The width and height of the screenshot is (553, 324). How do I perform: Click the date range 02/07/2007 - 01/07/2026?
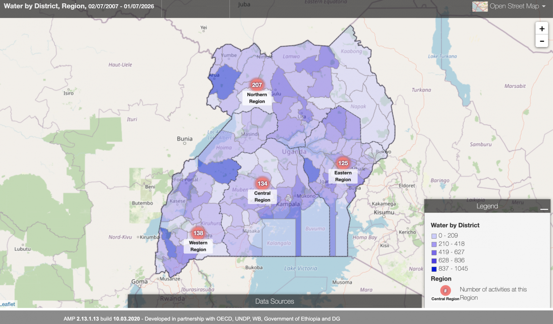point(121,7)
